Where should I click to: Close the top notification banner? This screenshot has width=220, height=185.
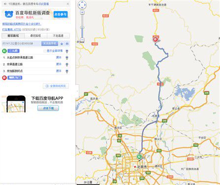(x=68, y=4)
